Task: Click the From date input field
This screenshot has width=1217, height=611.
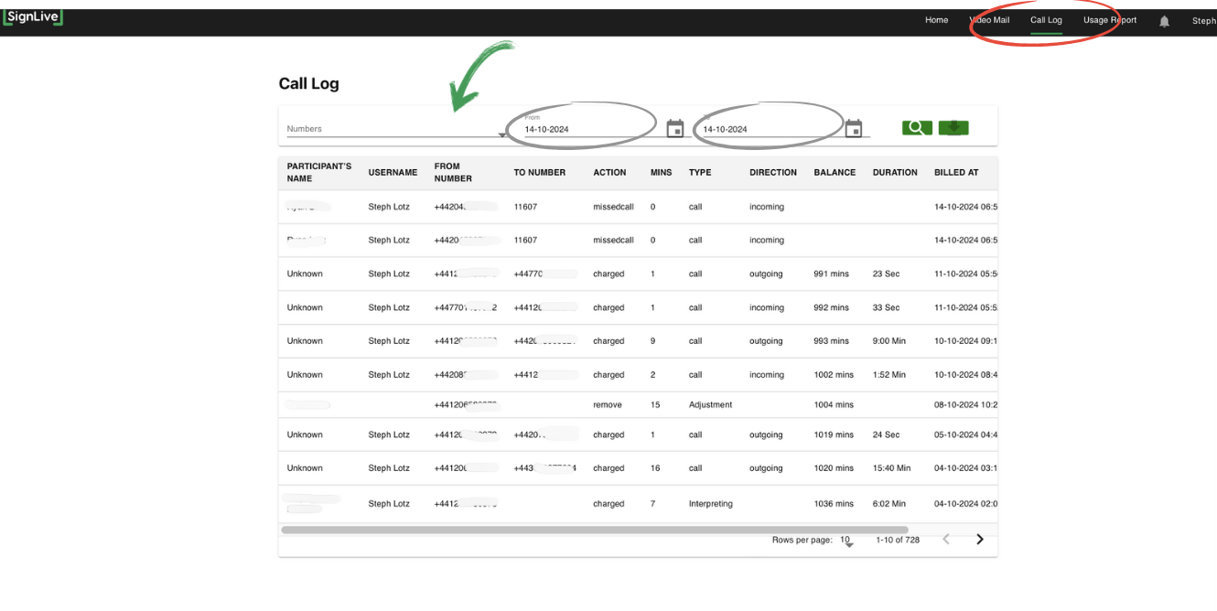Action: (586, 129)
